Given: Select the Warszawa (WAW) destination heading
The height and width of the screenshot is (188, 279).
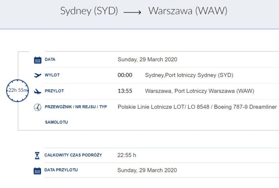Looking at the screenshot, I should (188, 11).
